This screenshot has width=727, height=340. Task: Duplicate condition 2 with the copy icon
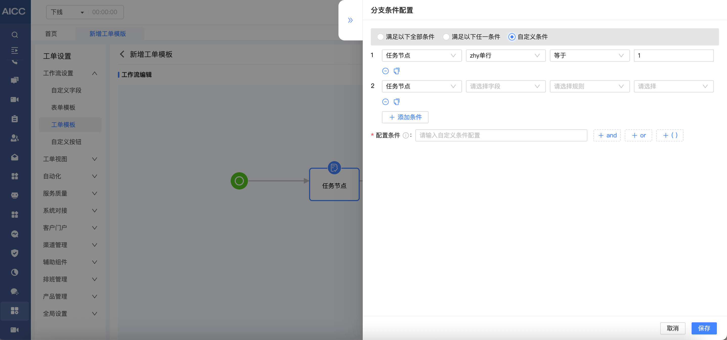[397, 102]
